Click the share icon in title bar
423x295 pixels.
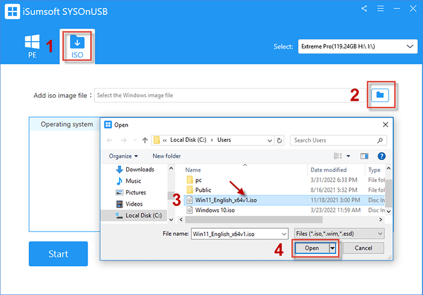pos(364,8)
